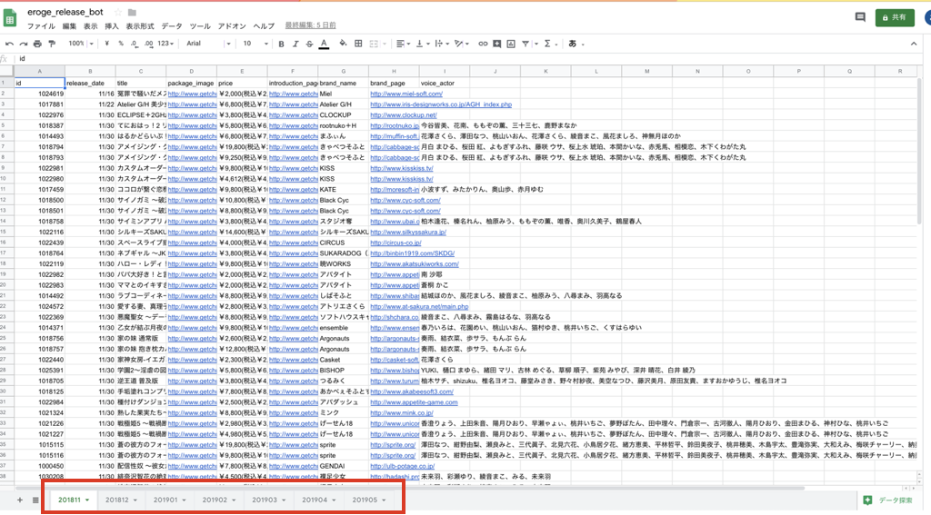
Task: Expand the font size 10 dropdown
Action: click(x=255, y=44)
